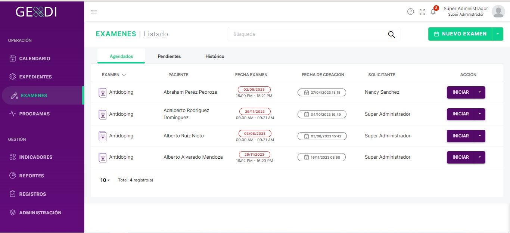Click the Reportes pie chart icon
Image resolution: width=510 pixels, height=233 pixels.
12,175
